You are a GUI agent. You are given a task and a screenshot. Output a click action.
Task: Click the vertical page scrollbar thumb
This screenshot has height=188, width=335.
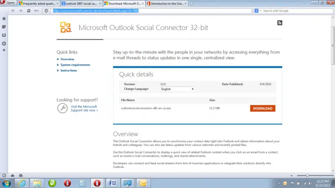click(333, 45)
